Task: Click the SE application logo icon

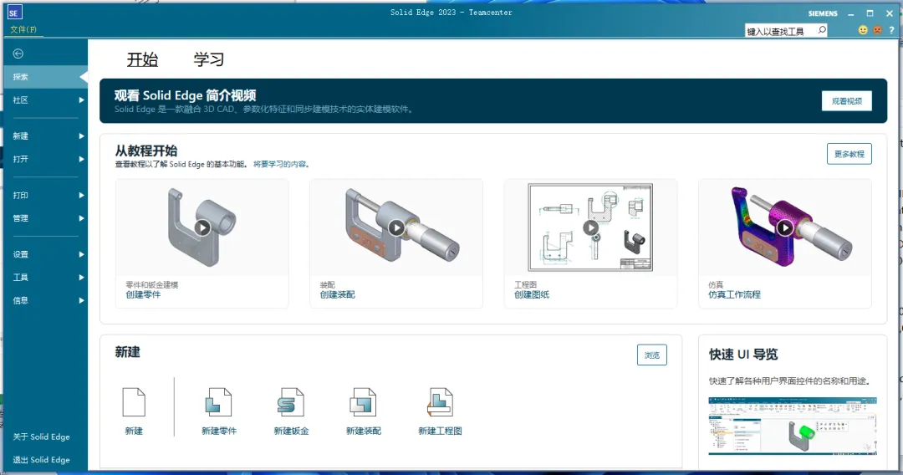Action: point(14,13)
